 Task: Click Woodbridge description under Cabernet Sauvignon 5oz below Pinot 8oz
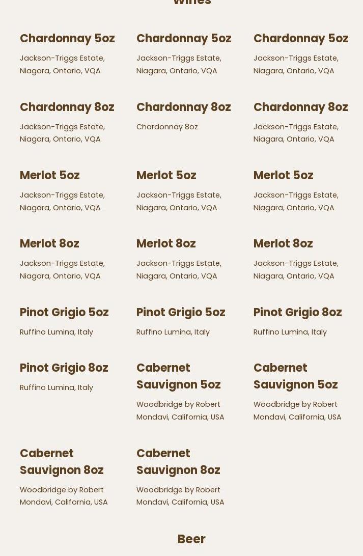(x=297, y=410)
